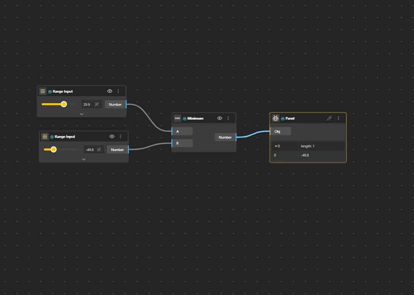Viewport: 414px width, 295px height.
Task: Open the three-dot menu on Minimum node
Action: pos(228,118)
